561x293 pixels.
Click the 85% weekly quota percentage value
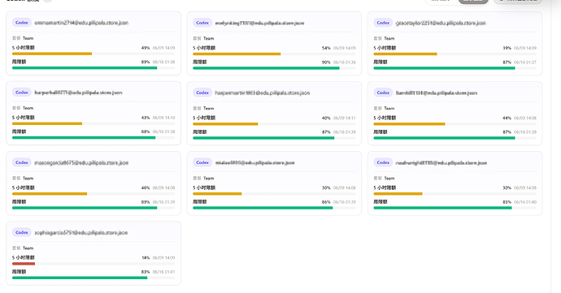point(507,202)
